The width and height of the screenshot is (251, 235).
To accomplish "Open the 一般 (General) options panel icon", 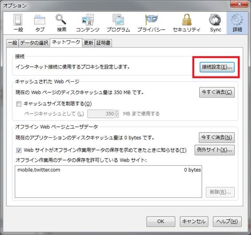I will 18,20.
